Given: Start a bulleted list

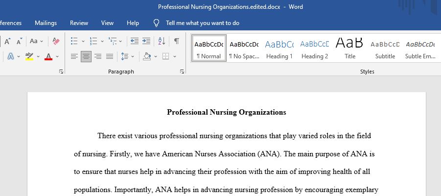Looking at the screenshot, I should 74,41.
